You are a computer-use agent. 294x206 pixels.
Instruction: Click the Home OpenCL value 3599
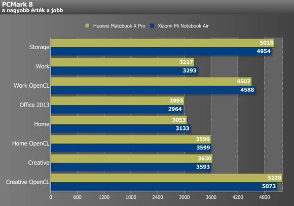pyautogui.click(x=203, y=148)
